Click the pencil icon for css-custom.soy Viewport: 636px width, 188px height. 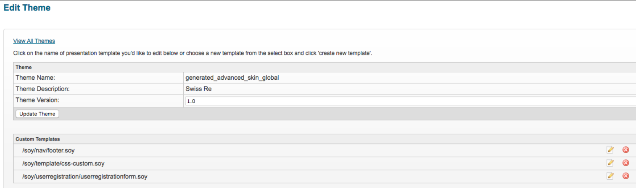point(610,163)
